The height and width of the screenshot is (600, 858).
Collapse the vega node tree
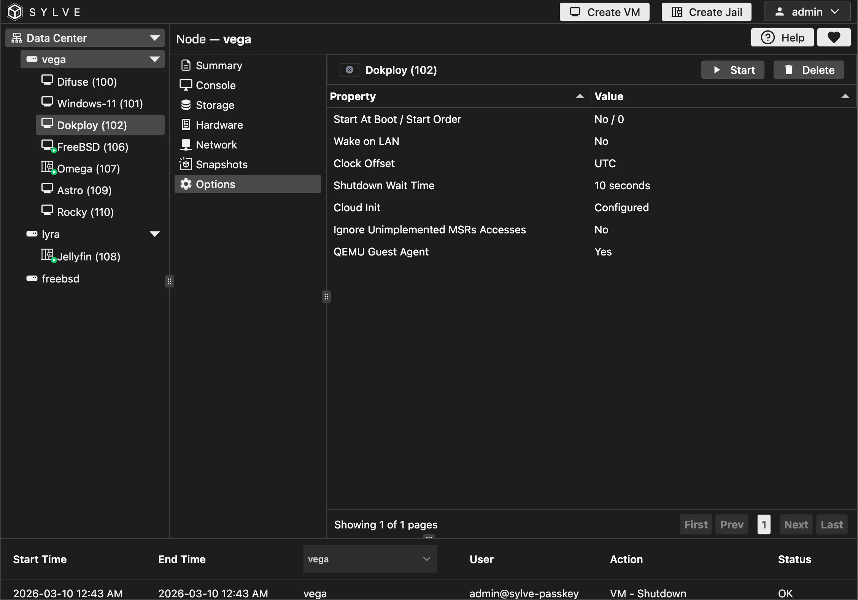154,59
